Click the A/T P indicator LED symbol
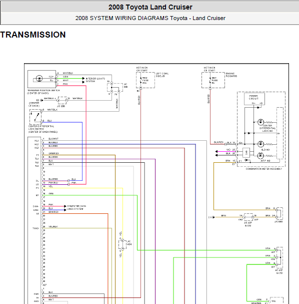Image resolution: width=299 pixels, height=304 pixels. click(x=260, y=155)
